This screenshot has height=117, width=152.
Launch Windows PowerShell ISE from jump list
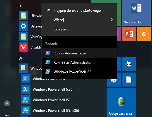tap(79, 72)
